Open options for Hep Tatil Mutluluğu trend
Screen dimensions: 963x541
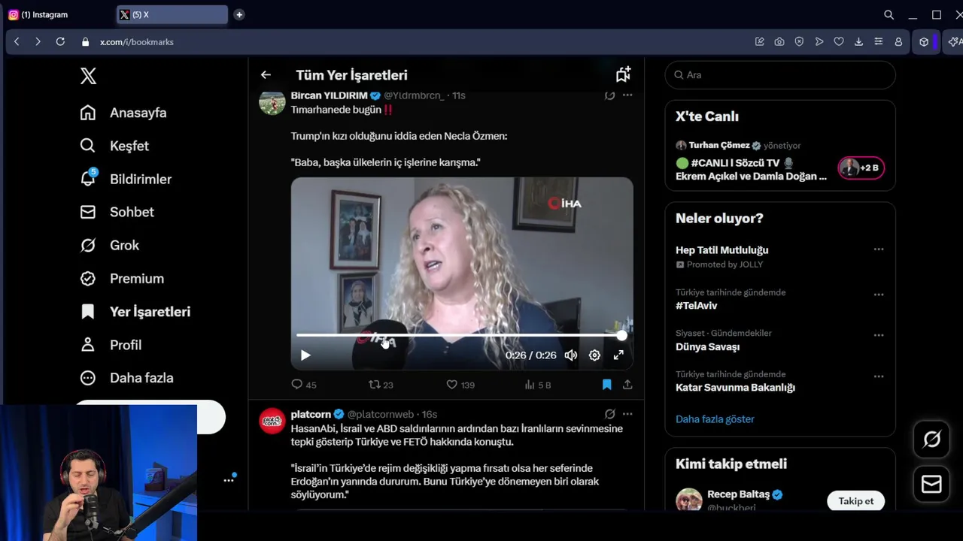(x=878, y=249)
